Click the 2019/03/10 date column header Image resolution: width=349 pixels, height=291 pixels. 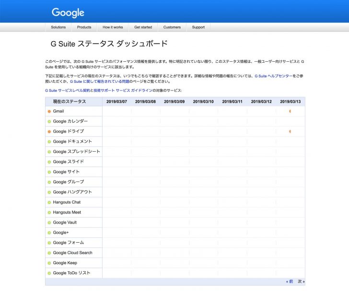203,101
